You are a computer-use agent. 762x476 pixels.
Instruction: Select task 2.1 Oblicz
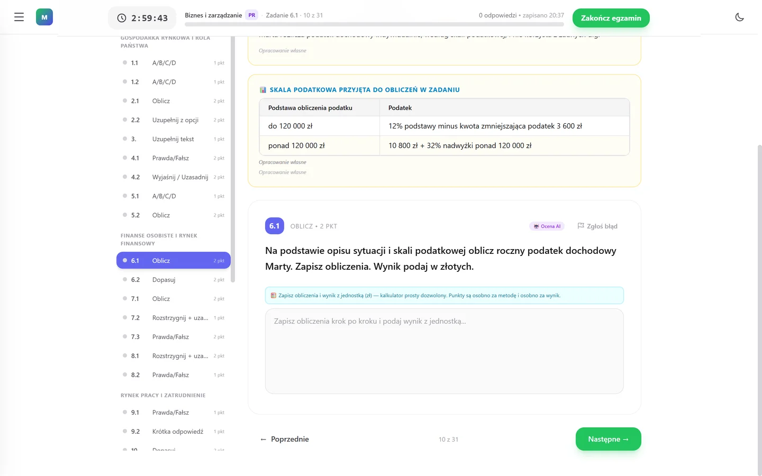tap(174, 101)
